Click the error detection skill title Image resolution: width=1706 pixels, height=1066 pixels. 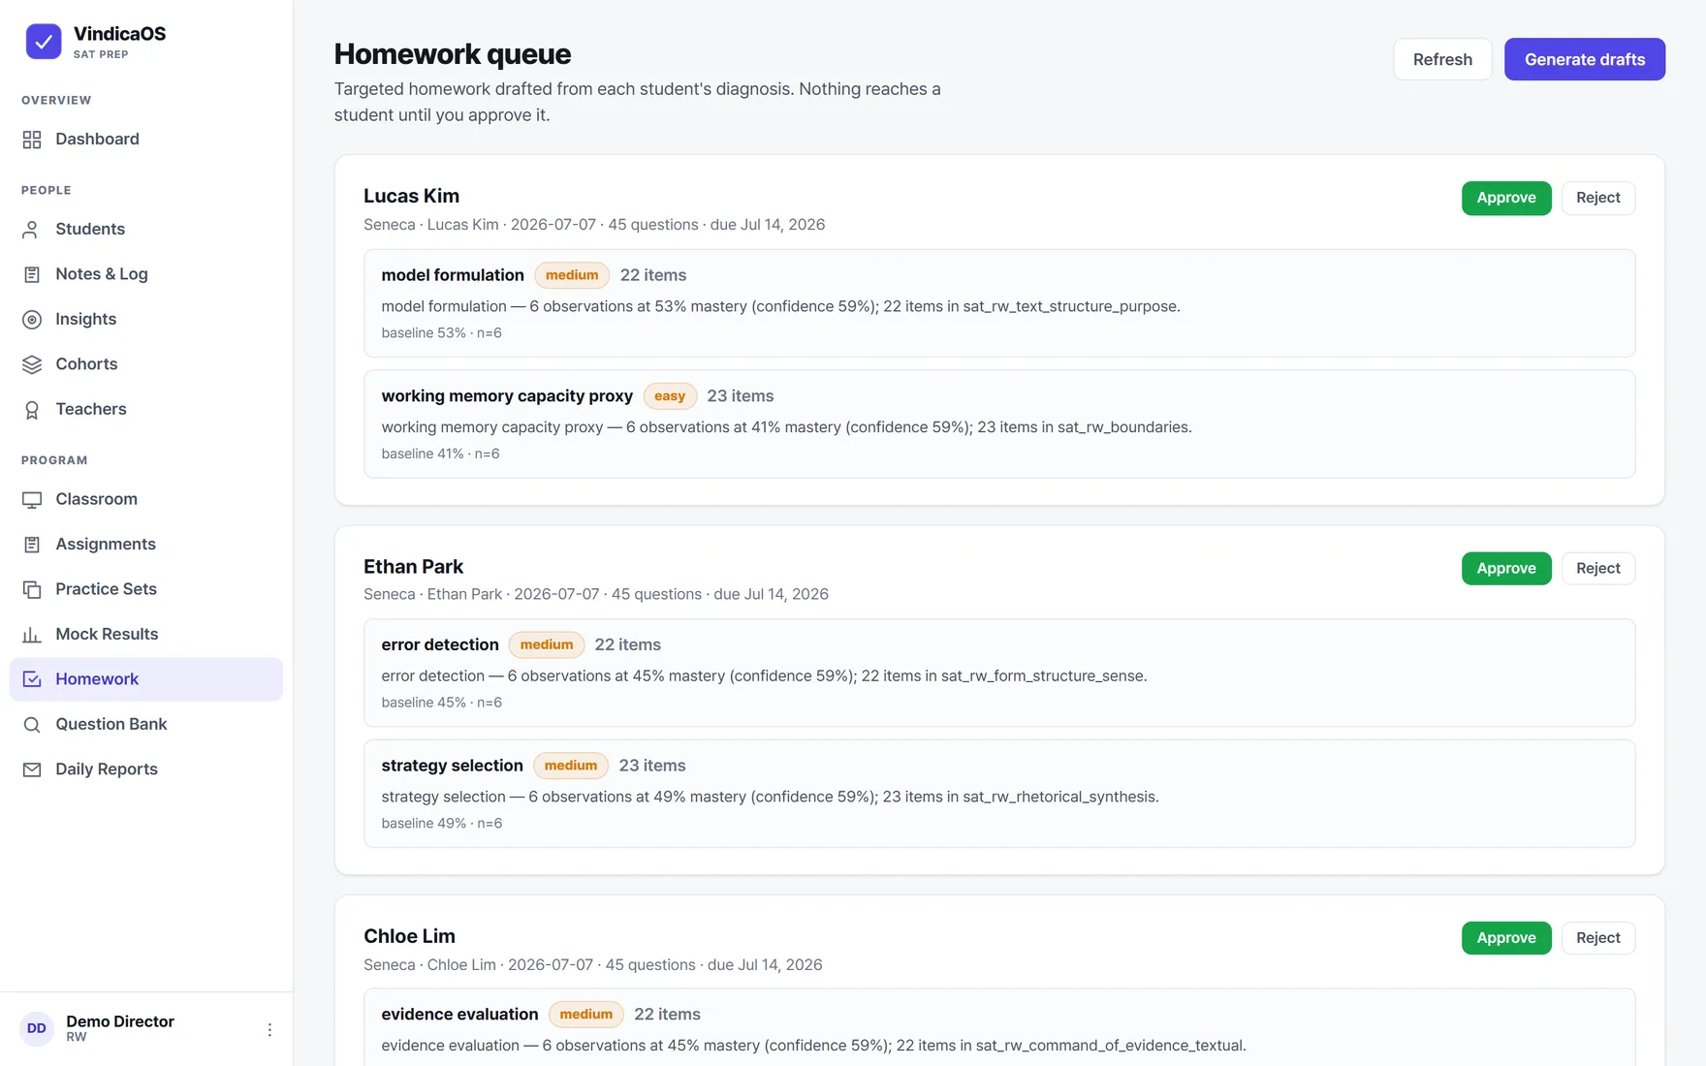coord(440,645)
